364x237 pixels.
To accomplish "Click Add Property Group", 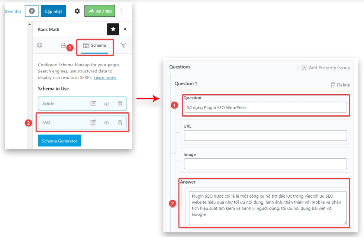I will [326, 68].
